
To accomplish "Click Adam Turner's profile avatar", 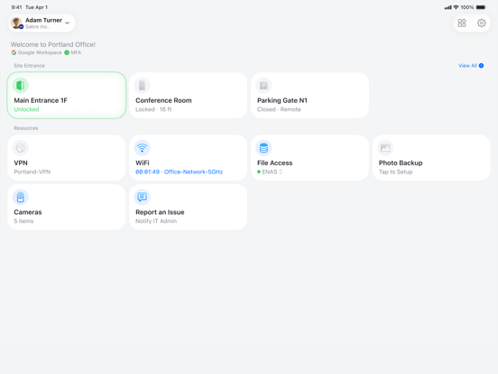I will (x=16, y=23).
